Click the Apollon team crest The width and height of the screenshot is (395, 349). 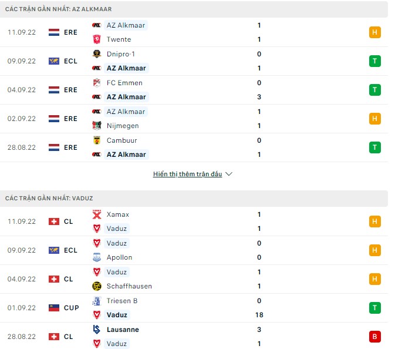pos(97,257)
